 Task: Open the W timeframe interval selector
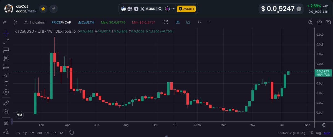[4, 22]
